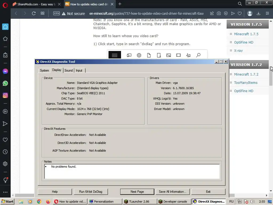Image resolution: width=273 pixels, height=205 pixels.
Task: Open edit pencil icon in address bar
Action: [212, 13]
